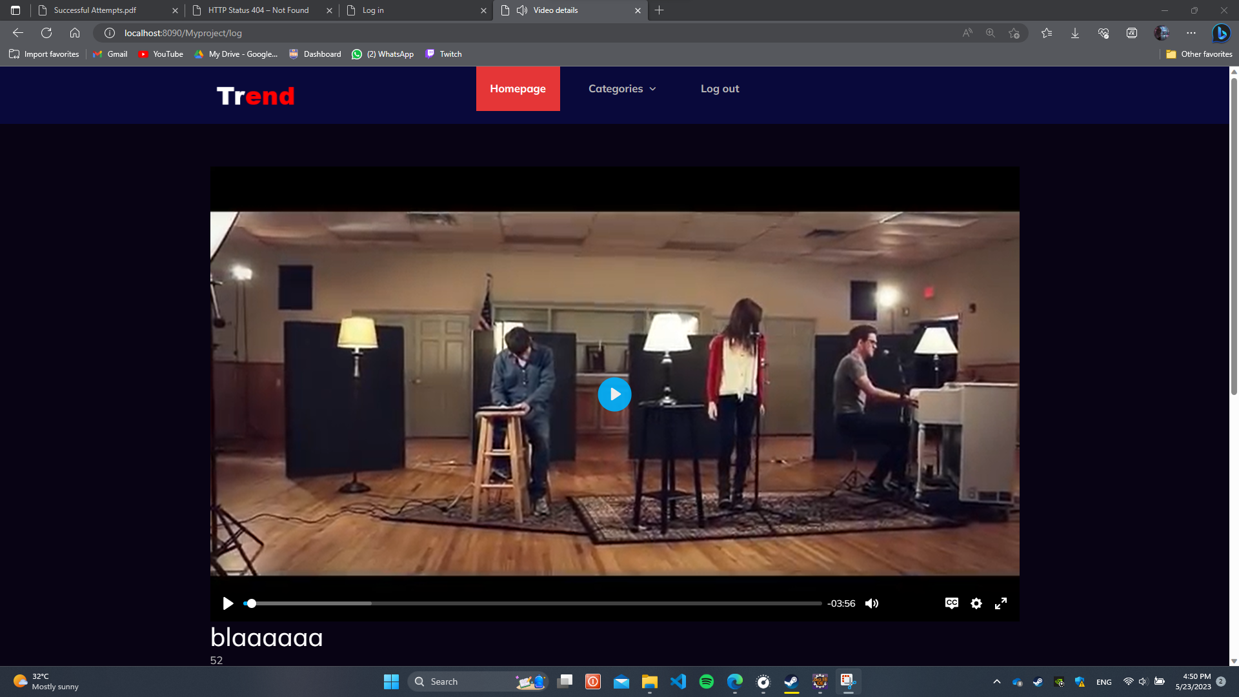Expand the Categories dropdown menu
Viewport: 1239px width, 697px height.
pyautogui.click(x=622, y=88)
